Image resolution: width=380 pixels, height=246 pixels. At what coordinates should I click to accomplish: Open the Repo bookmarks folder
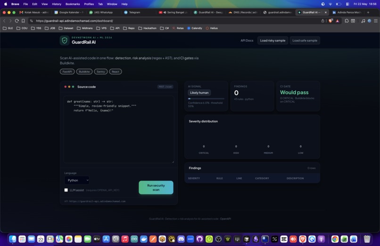click(129, 28)
